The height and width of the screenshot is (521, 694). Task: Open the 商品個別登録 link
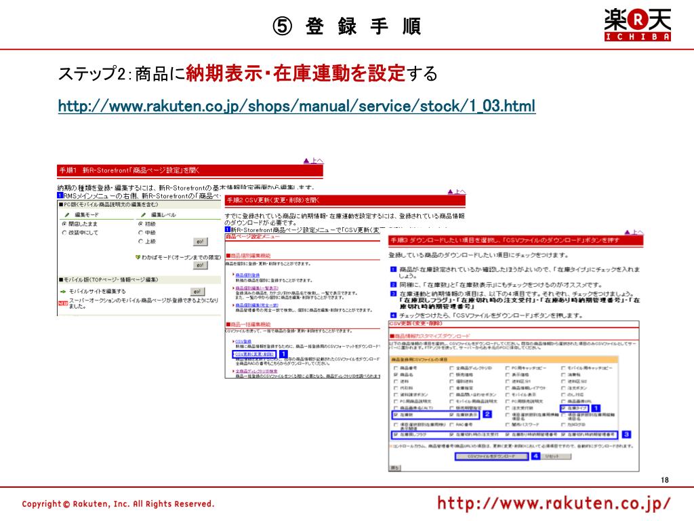tap(247, 275)
